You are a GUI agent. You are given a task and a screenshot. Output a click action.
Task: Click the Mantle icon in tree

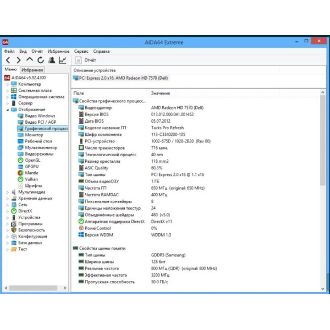[20, 173]
